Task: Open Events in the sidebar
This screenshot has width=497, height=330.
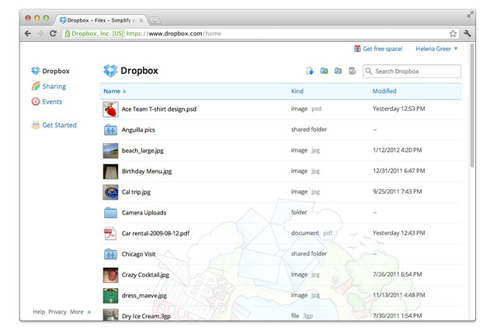Action: [x=52, y=101]
